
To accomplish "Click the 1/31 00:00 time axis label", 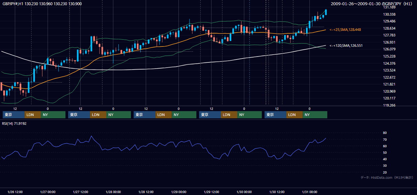I will pyautogui.click(x=309, y=192).
